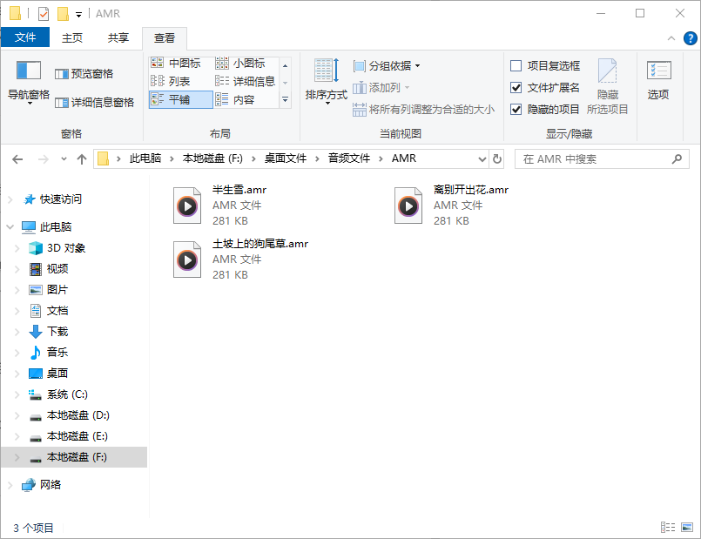Viewport: 701px width, 539px height.
Task: Click Hide selected items (隐藏所选项目) button
Action: click(x=607, y=86)
